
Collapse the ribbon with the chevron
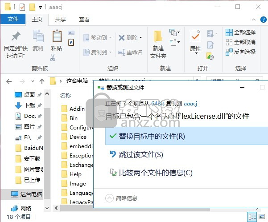[x=254, y=20]
